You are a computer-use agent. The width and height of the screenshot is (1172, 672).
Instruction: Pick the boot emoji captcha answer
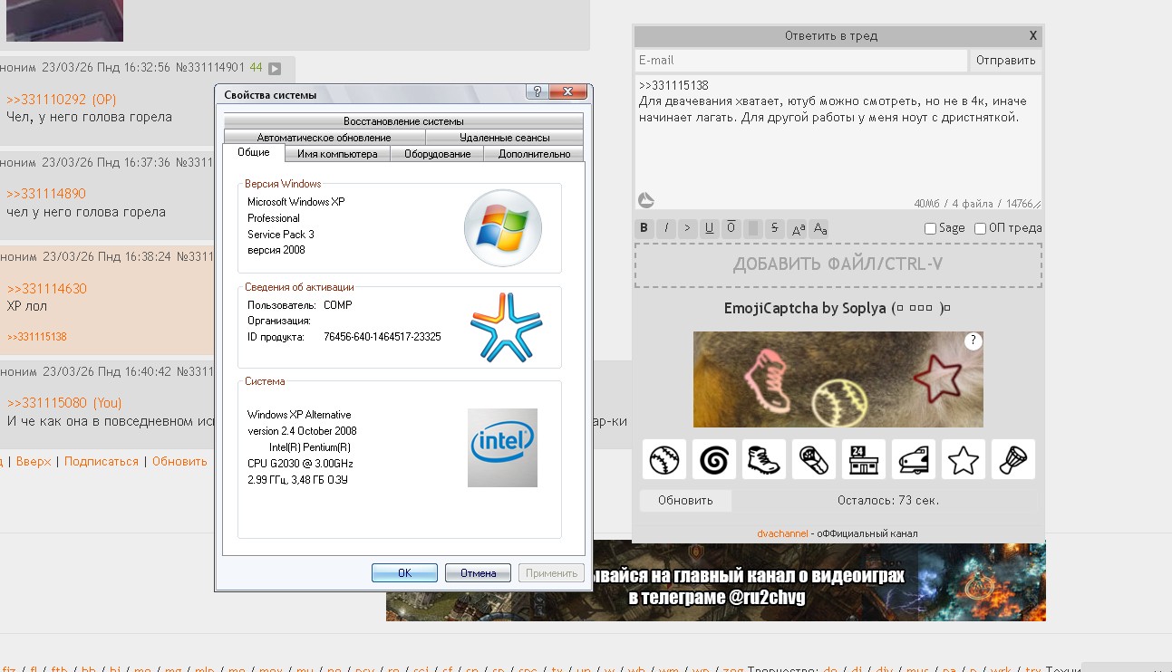(764, 460)
